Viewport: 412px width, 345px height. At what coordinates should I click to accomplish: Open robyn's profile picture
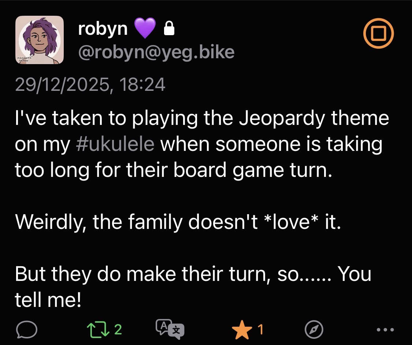click(39, 40)
